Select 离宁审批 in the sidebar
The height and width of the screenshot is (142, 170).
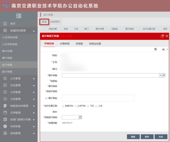pyautogui.click(x=7, y=58)
